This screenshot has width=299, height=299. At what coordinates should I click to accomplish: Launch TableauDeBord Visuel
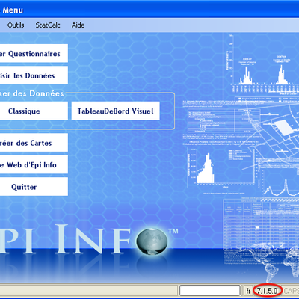pos(116,111)
